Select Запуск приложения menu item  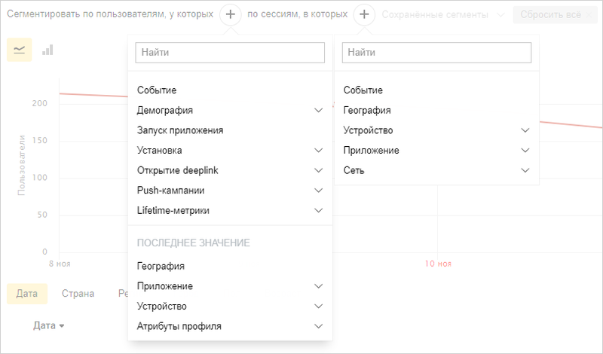coord(230,130)
